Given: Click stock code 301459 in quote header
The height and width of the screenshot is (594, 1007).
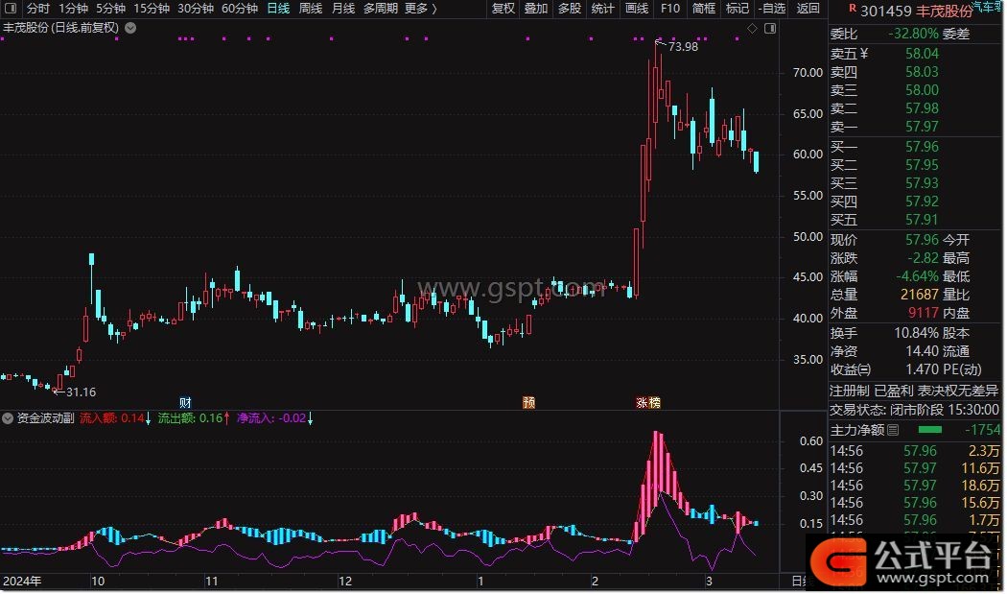Looking at the screenshot, I should coord(885,11).
